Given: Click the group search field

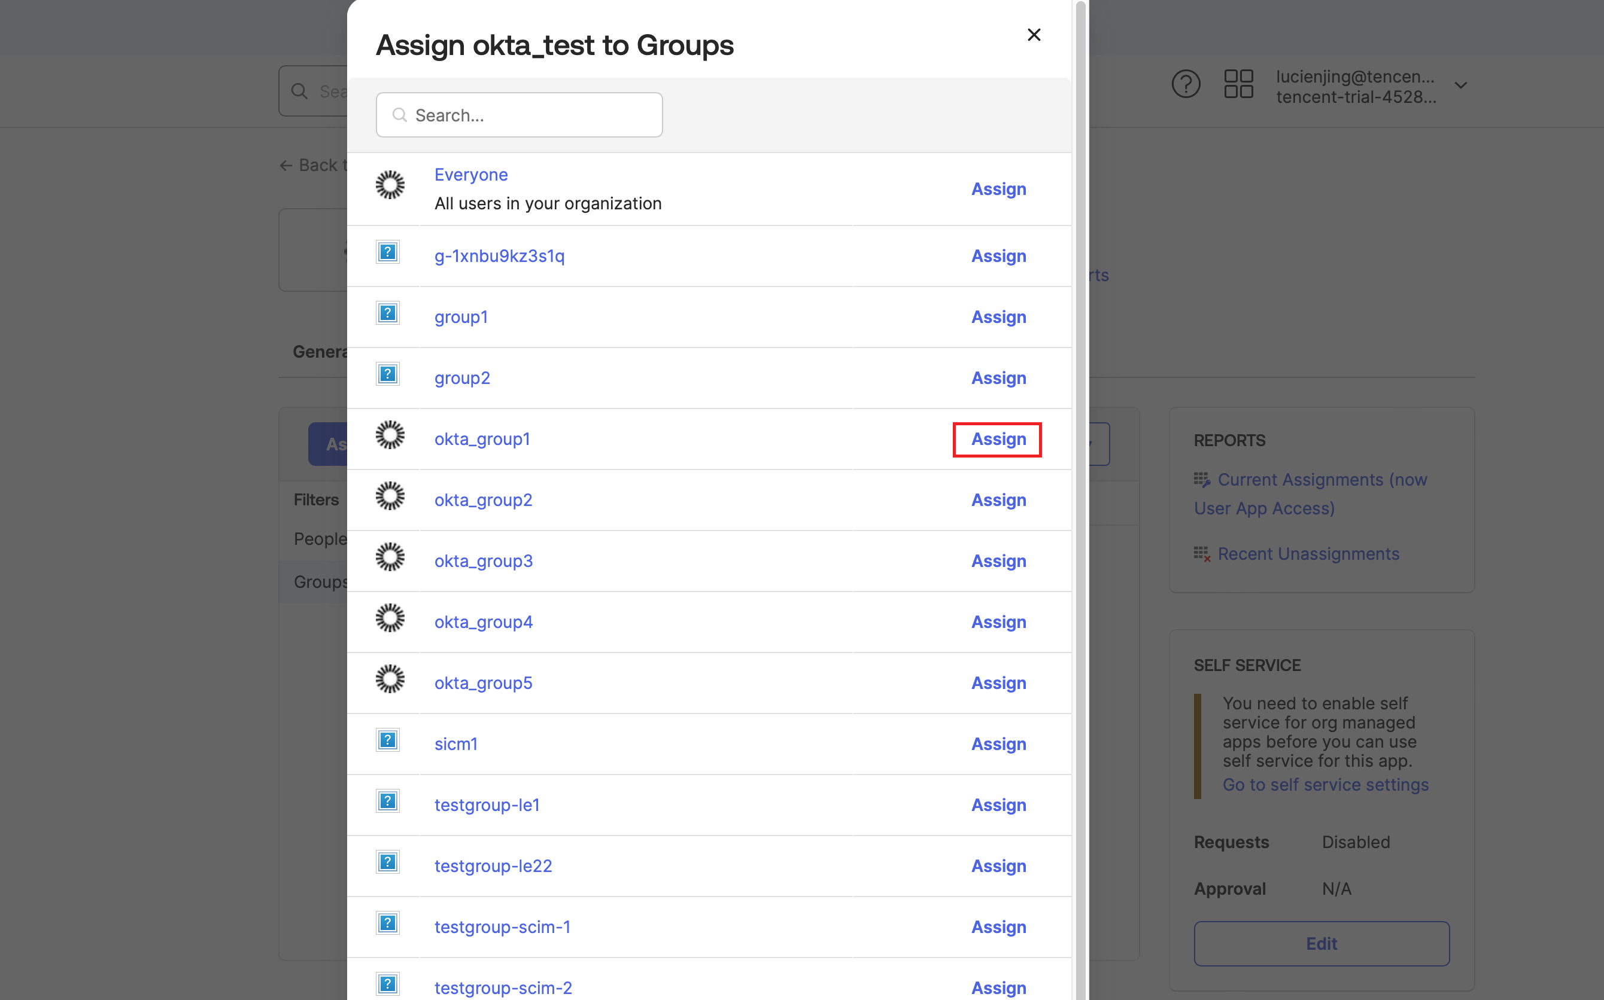Looking at the screenshot, I should click(x=520, y=116).
